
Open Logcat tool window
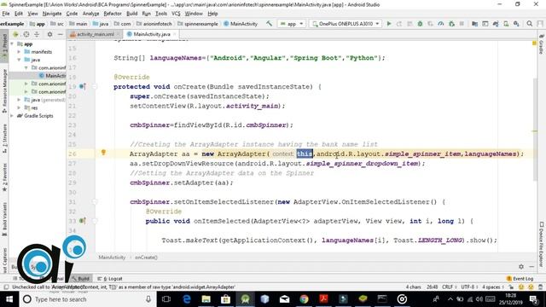pos(110,279)
